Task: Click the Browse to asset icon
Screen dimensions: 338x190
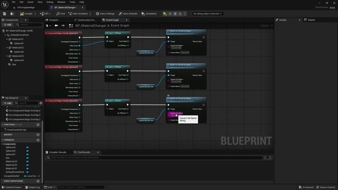Action: pos(12,14)
